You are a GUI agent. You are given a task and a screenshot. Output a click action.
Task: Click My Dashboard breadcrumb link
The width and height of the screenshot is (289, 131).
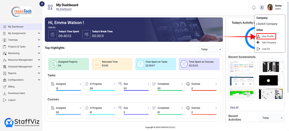click(64, 9)
